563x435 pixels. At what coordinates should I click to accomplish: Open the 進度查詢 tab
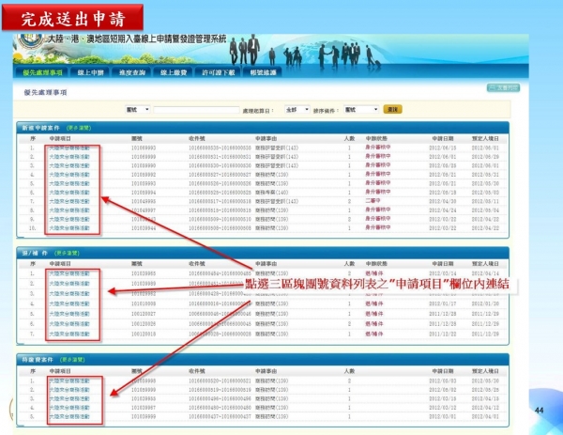pos(129,72)
